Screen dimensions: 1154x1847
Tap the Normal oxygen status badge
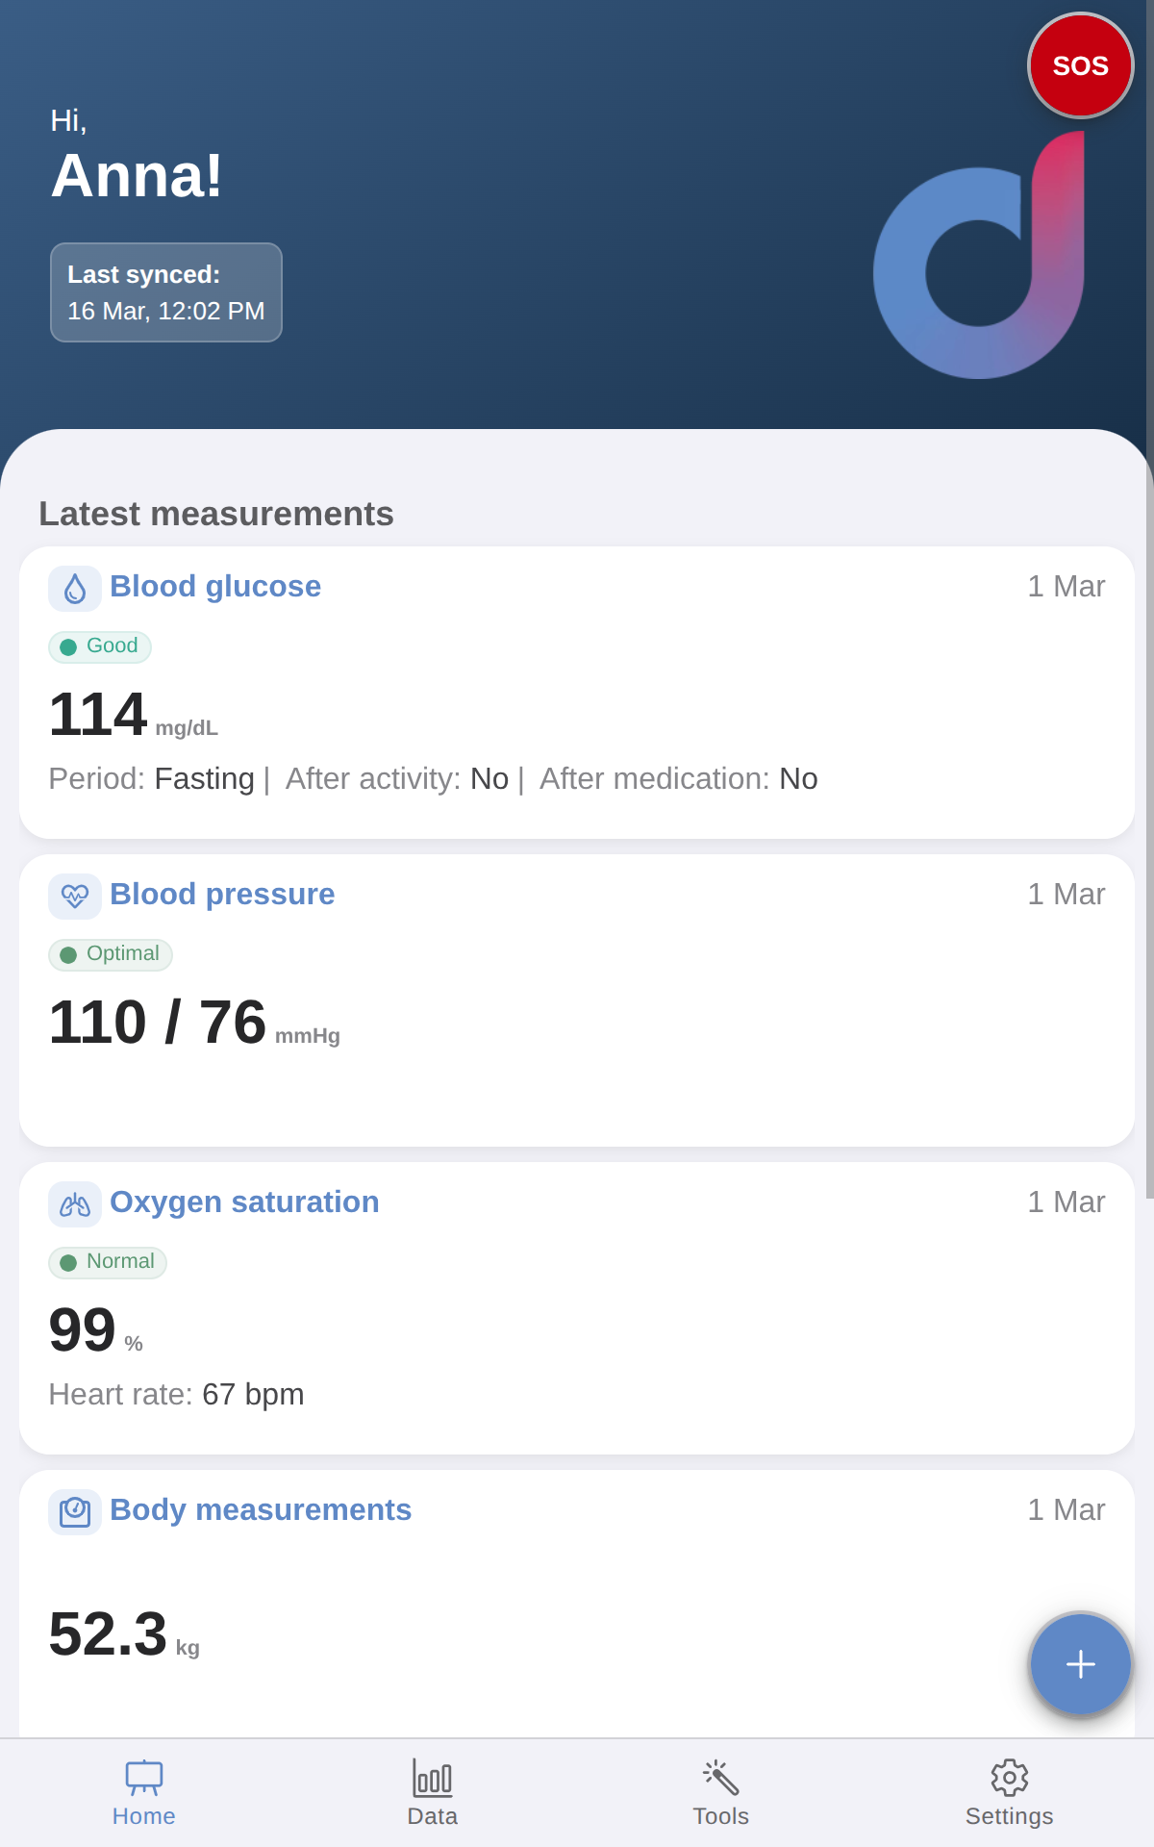108,1262
